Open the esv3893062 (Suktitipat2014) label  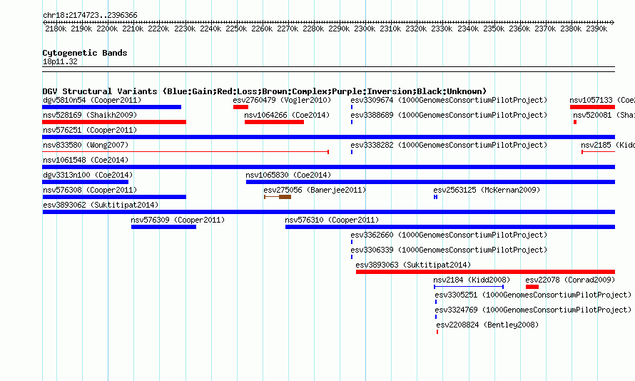click(x=101, y=205)
